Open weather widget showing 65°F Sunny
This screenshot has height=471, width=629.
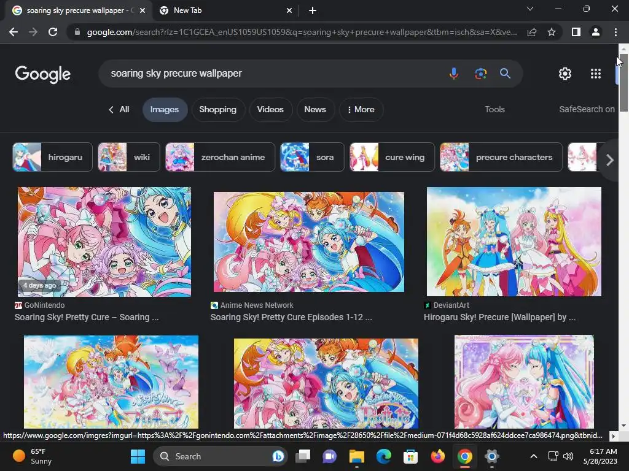(x=32, y=456)
